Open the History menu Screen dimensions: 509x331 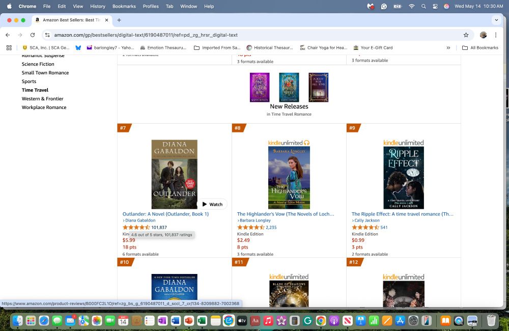[x=98, y=6]
